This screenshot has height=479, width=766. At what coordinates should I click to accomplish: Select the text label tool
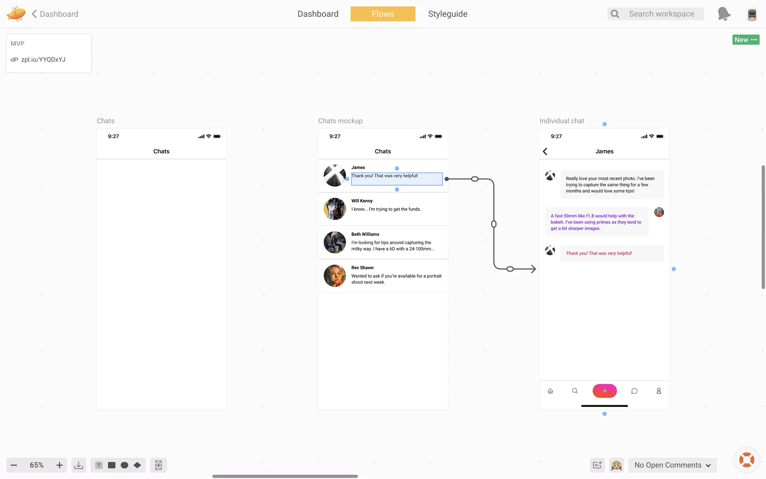[x=99, y=465]
